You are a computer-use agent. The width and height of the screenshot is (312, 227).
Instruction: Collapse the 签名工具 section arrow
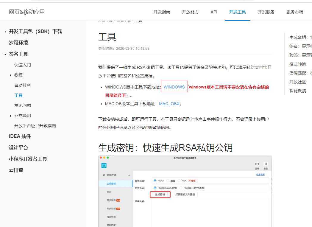5,54
